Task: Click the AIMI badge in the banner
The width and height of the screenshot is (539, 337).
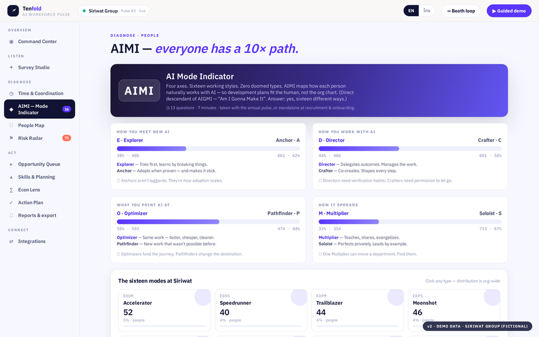Action: click(139, 91)
